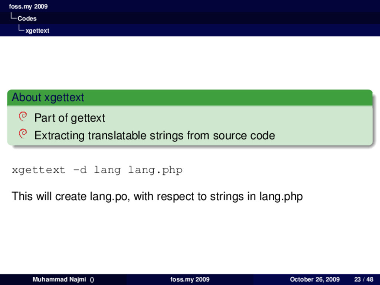Select the "xgettext" subsection in header navigation
The width and height of the screenshot is (380, 285).
coord(37,30)
